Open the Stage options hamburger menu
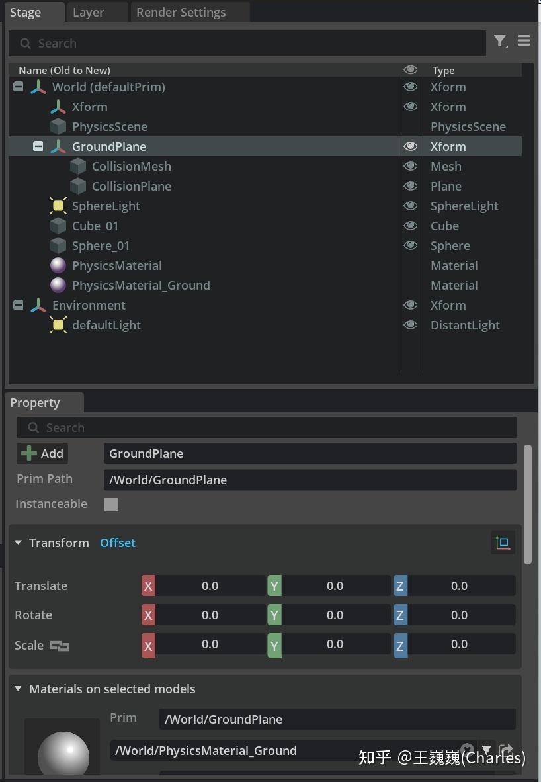This screenshot has width=541, height=782. point(524,41)
